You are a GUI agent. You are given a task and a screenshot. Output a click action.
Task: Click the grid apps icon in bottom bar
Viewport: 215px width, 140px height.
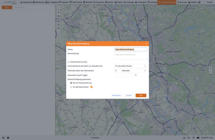pyautogui.click(x=8, y=138)
